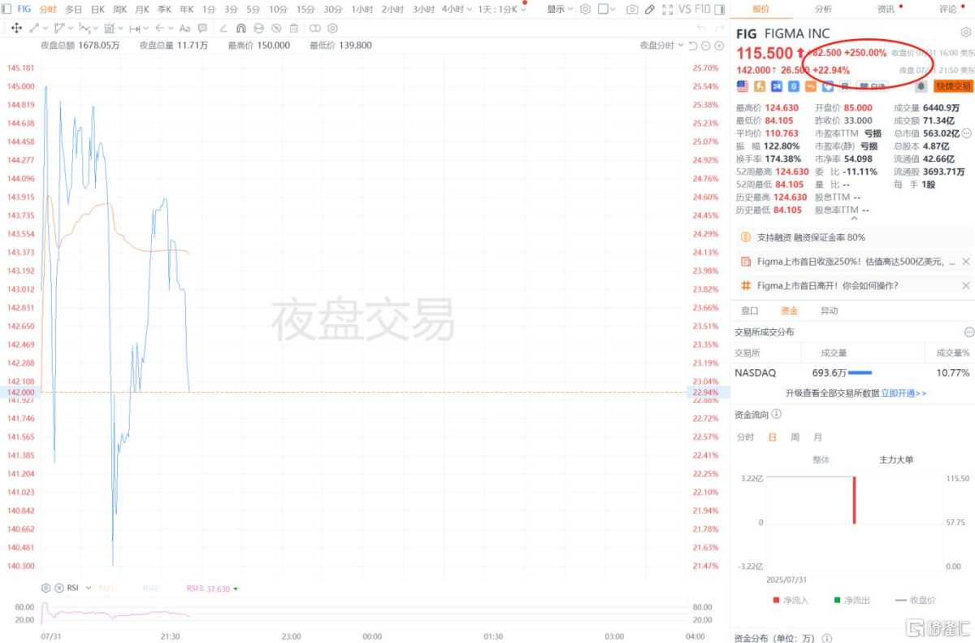Toggle the drawing link overlay icon
975x643 pixels.
314,28
